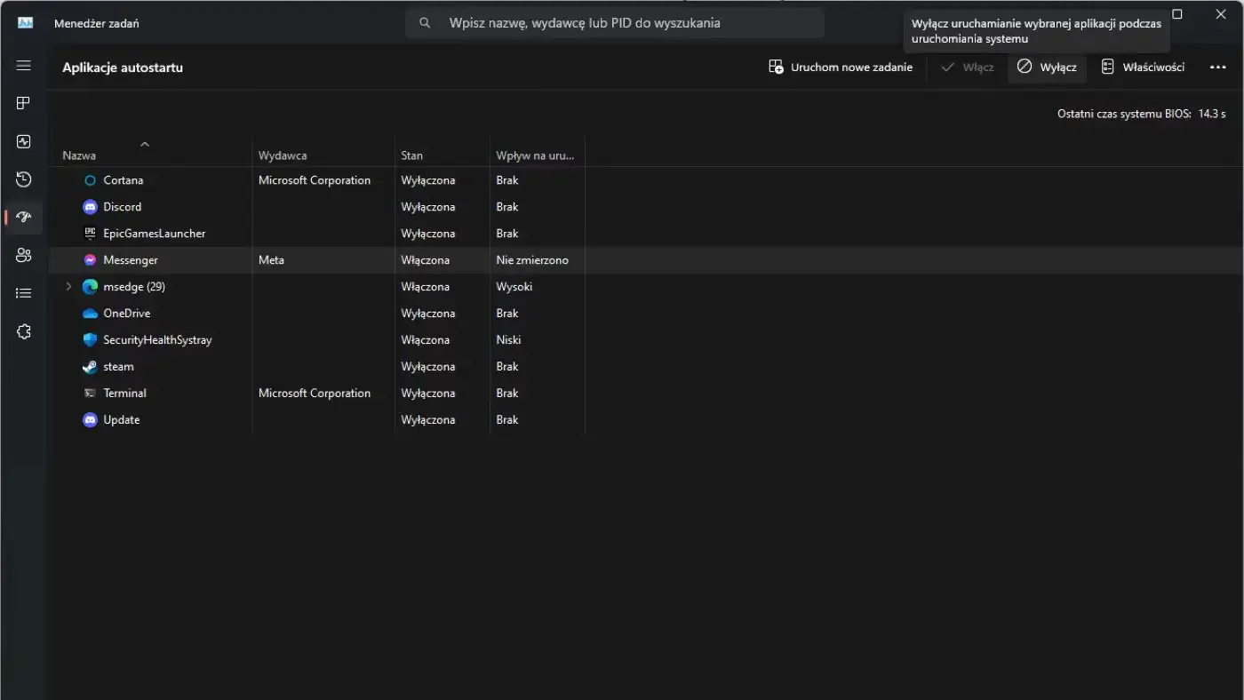Open the Users page from sidebar
This screenshot has height=700, width=1244.
[24, 255]
